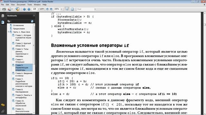The height and width of the screenshot is (115, 206).
Task: Open the Window menu
Action: (x=37, y=4)
